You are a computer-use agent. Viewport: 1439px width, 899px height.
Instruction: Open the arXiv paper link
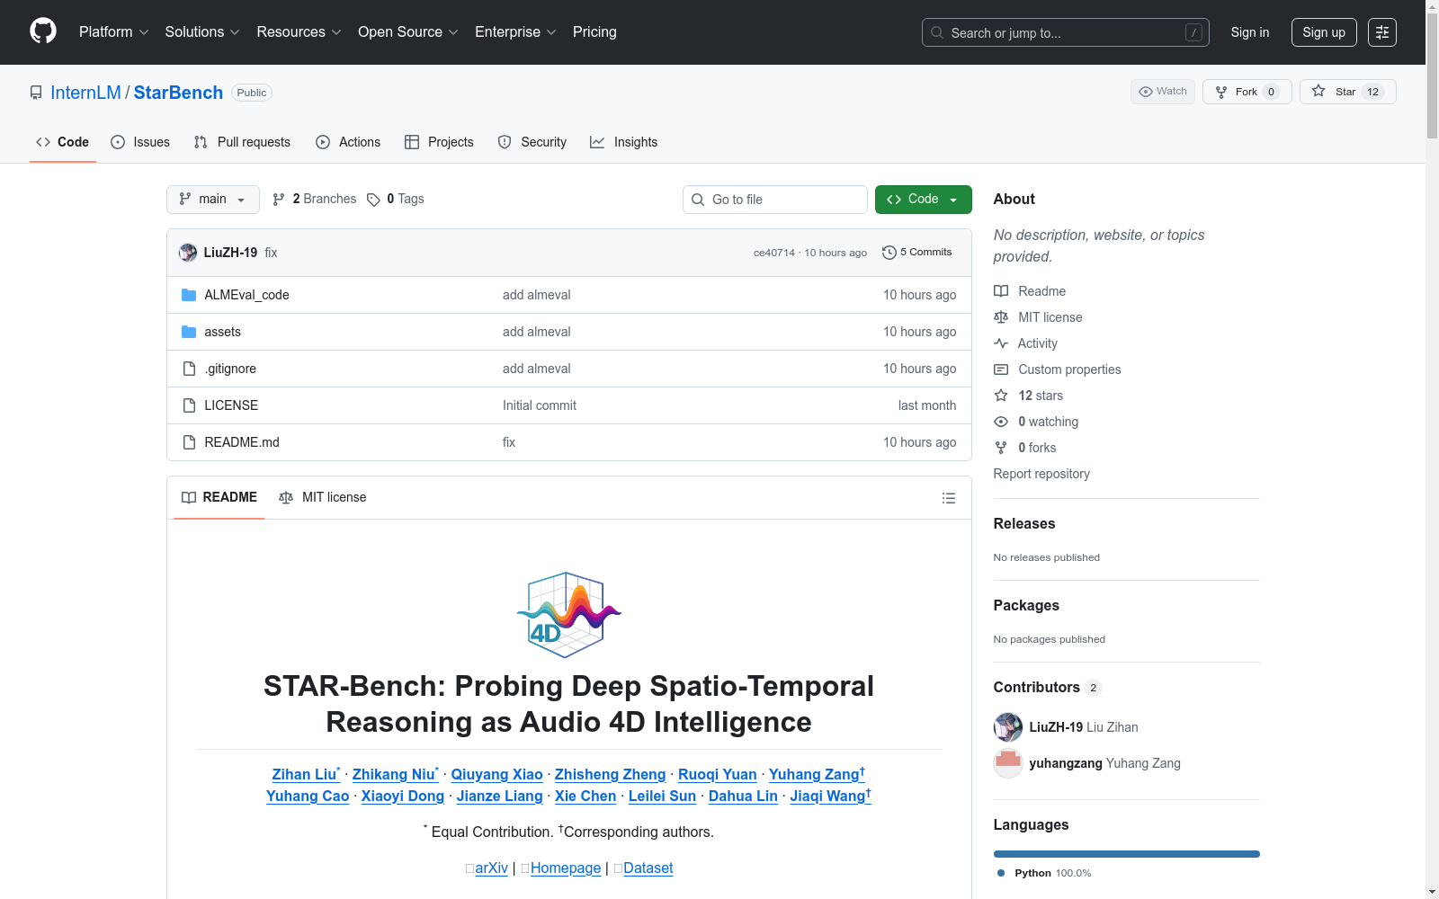pyautogui.click(x=491, y=868)
